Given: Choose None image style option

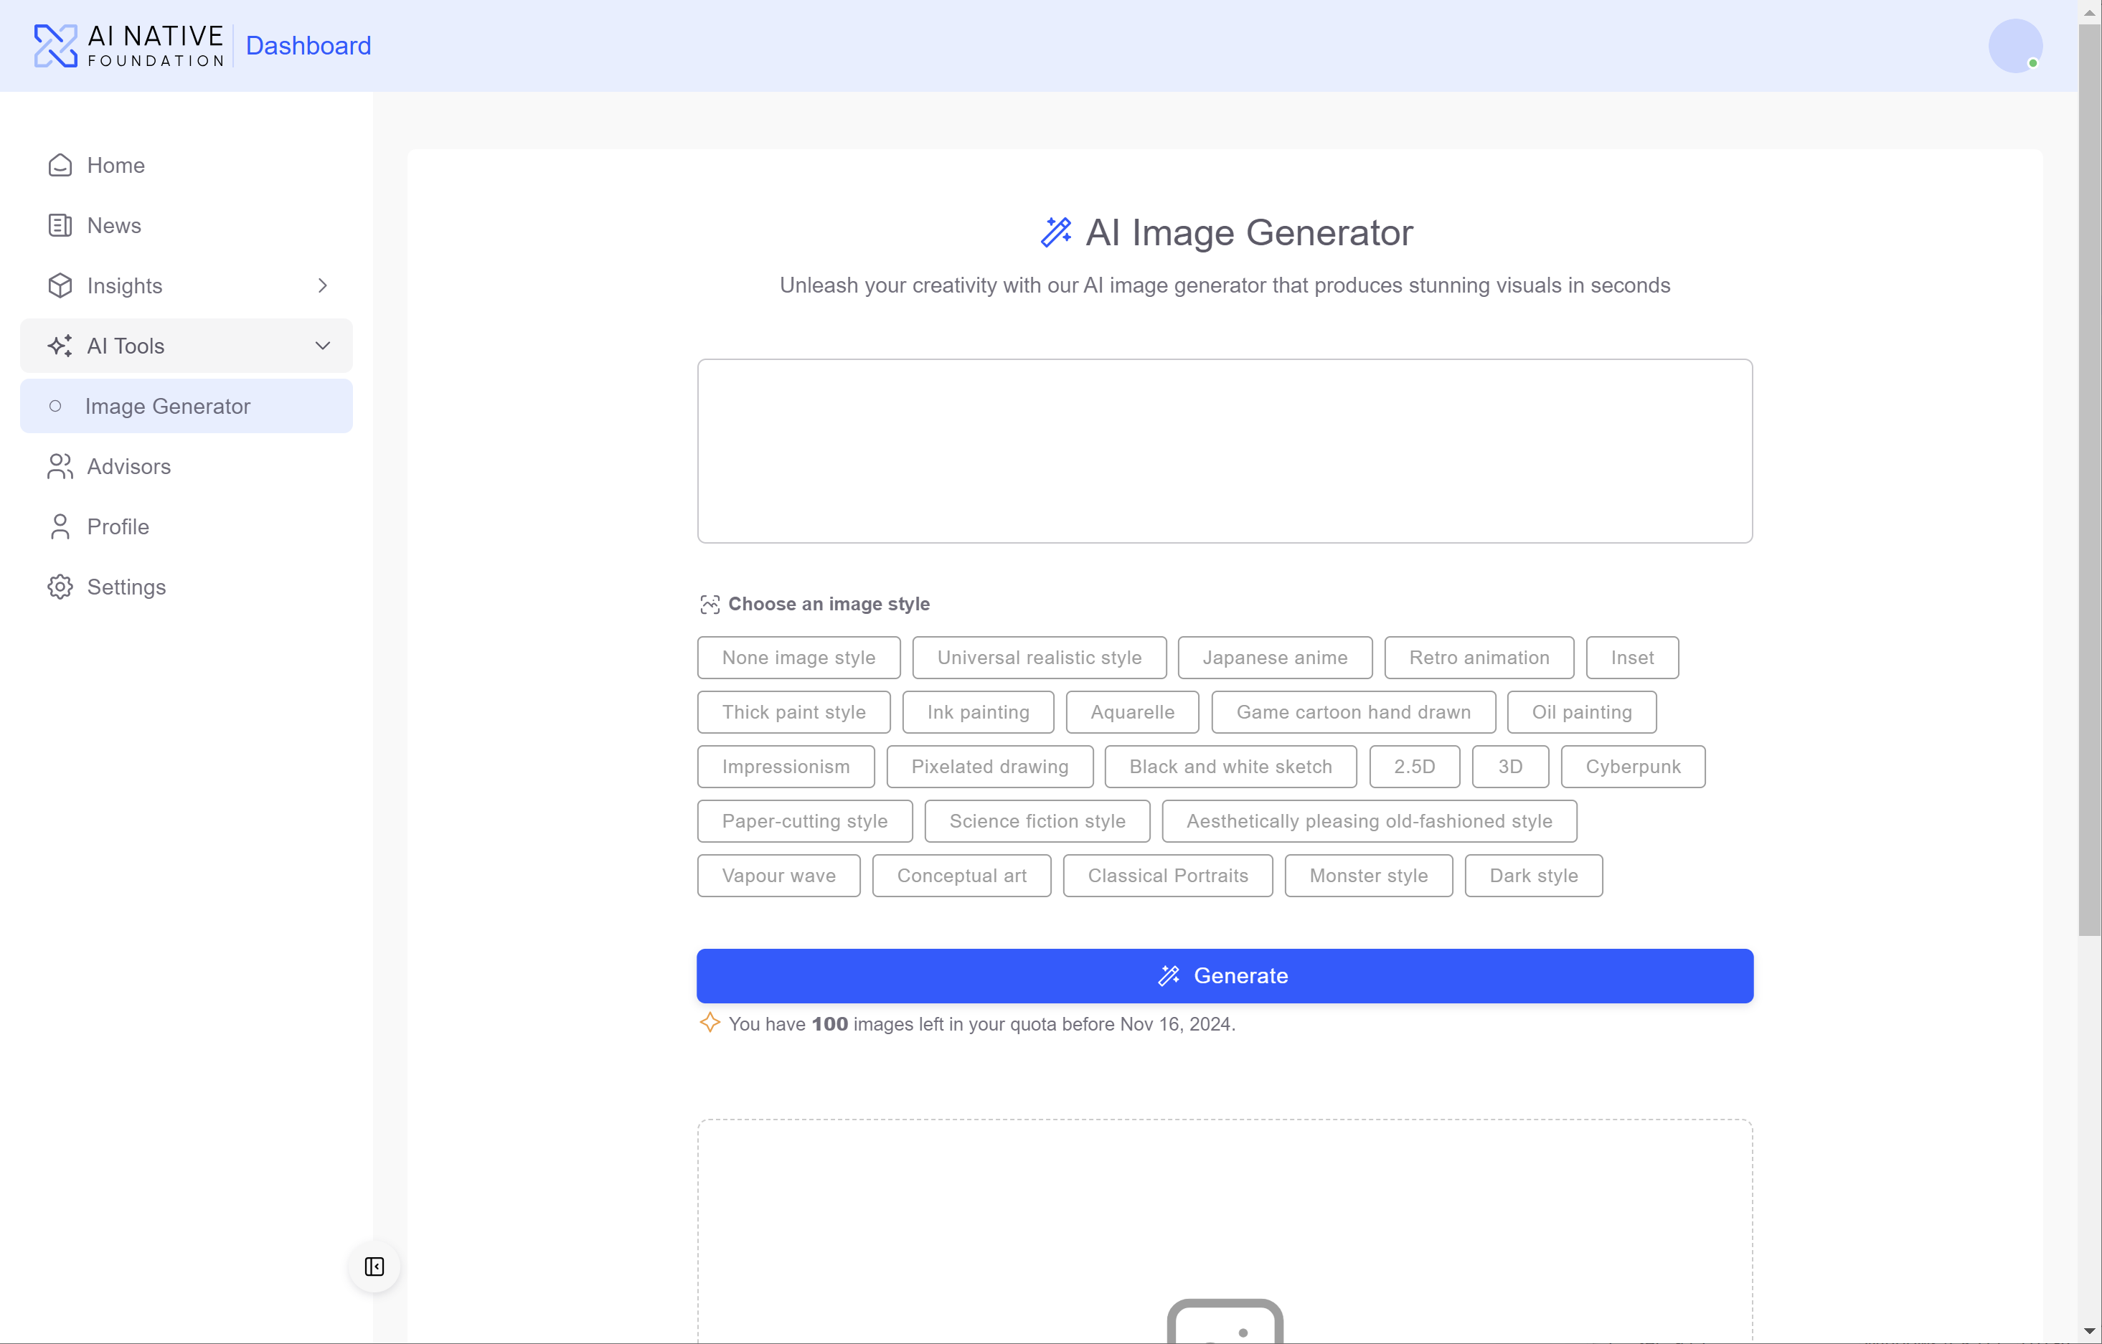Looking at the screenshot, I should [x=798, y=658].
